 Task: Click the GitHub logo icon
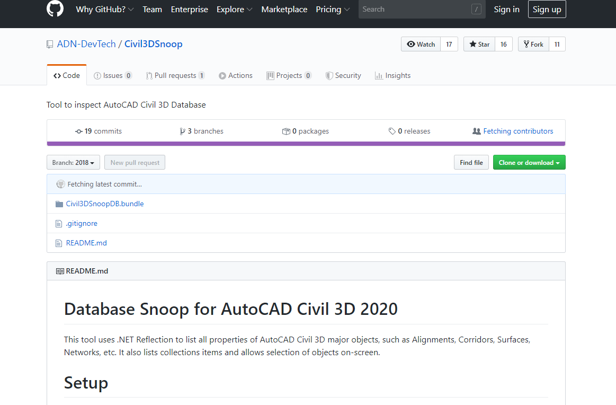[x=55, y=8]
